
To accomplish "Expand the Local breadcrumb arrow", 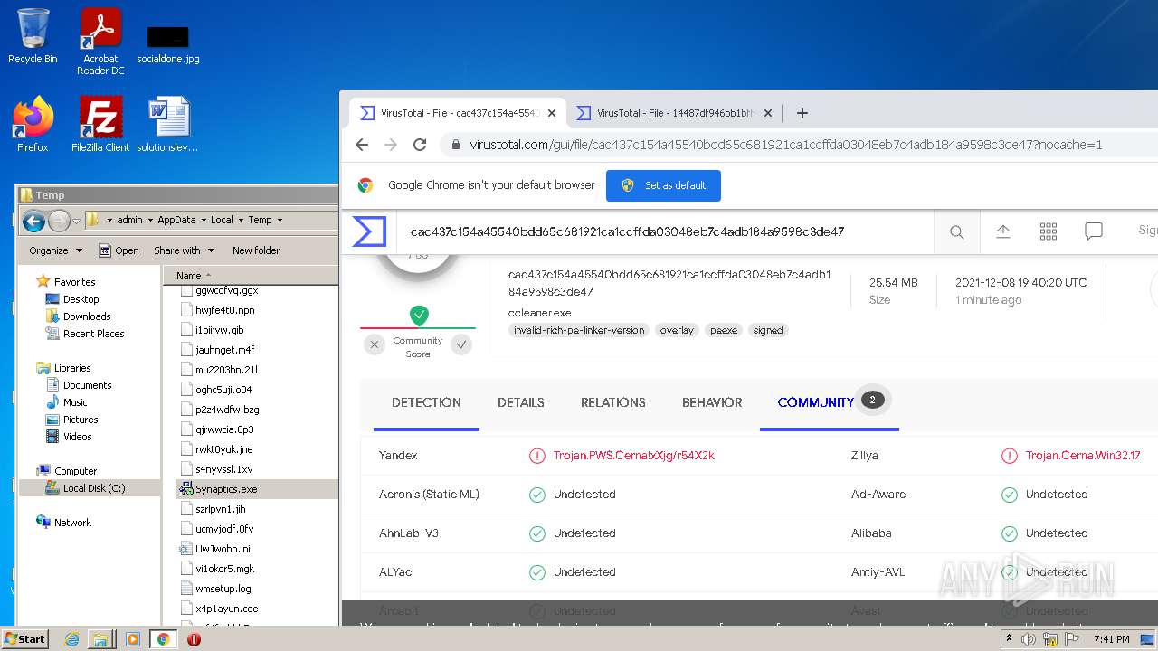I will click(x=241, y=220).
